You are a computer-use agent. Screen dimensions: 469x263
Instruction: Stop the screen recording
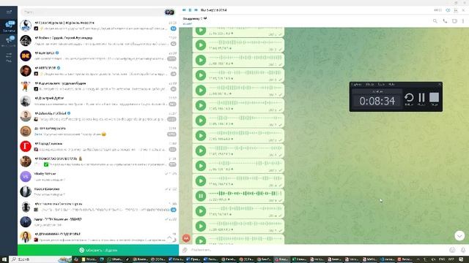tap(434, 98)
